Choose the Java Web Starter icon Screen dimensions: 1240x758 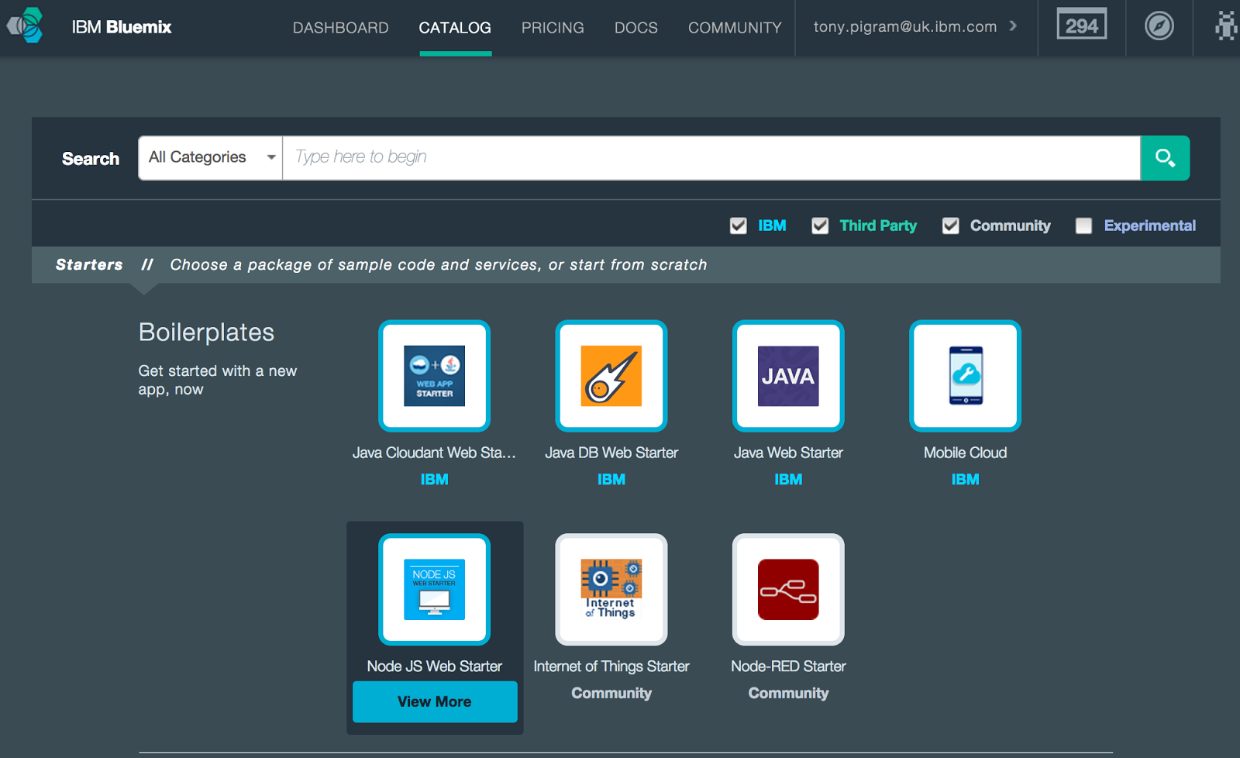(x=788, y=376)
